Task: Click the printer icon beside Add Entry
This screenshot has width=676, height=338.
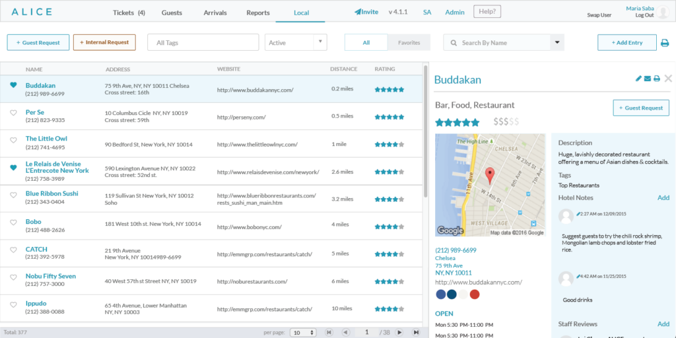Action: point(665,43)
